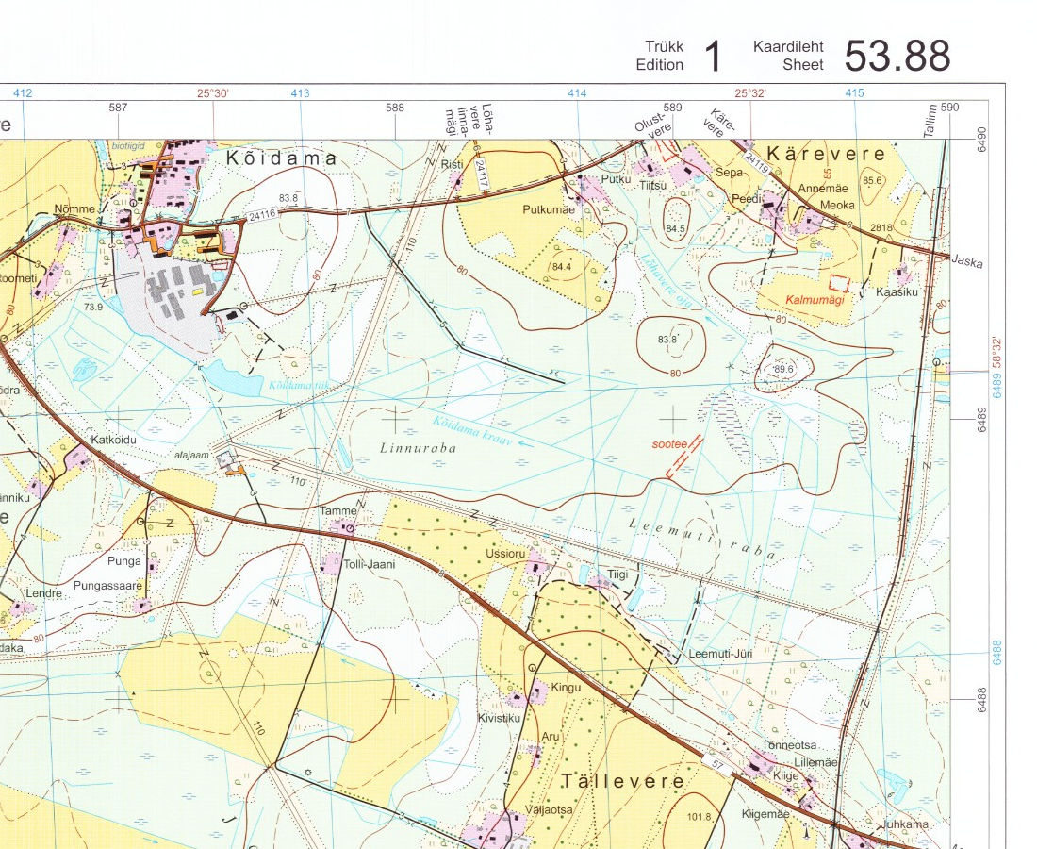Click the 73.9 elevation label

(x=93, y=307)
